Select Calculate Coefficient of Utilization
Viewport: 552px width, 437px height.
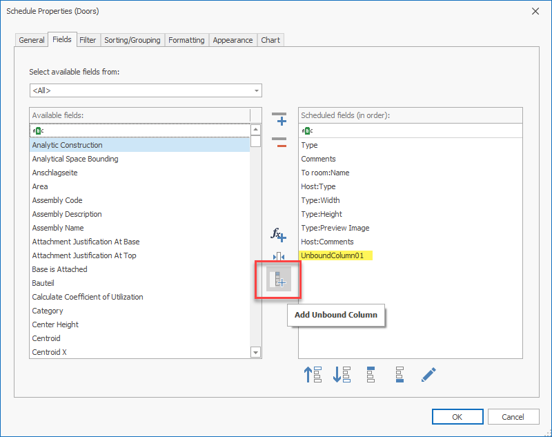[x=140, y=297]
